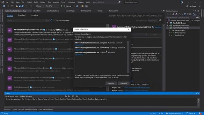
Task: Open the Any CPU platform dropdown
Action: click(x=52, y=6)
